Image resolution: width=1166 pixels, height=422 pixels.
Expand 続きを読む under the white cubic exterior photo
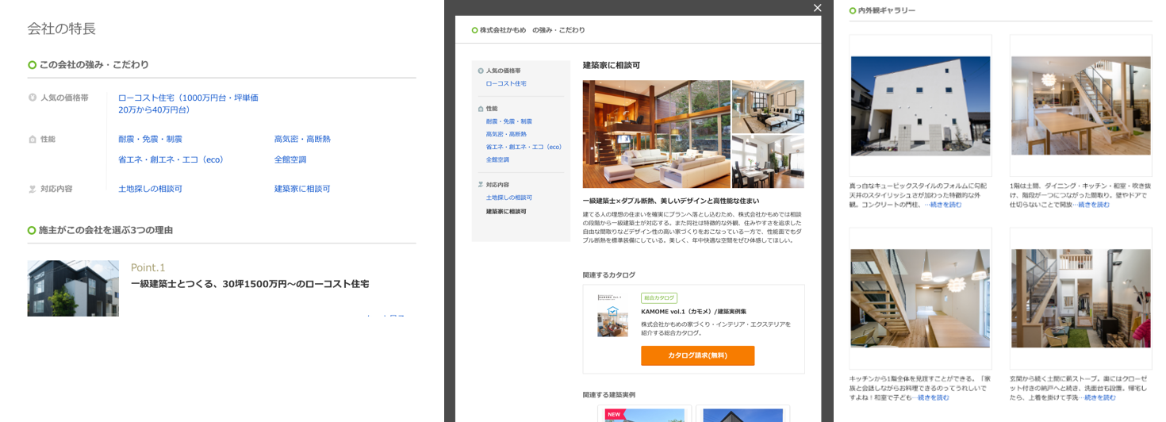pos(942,205)
